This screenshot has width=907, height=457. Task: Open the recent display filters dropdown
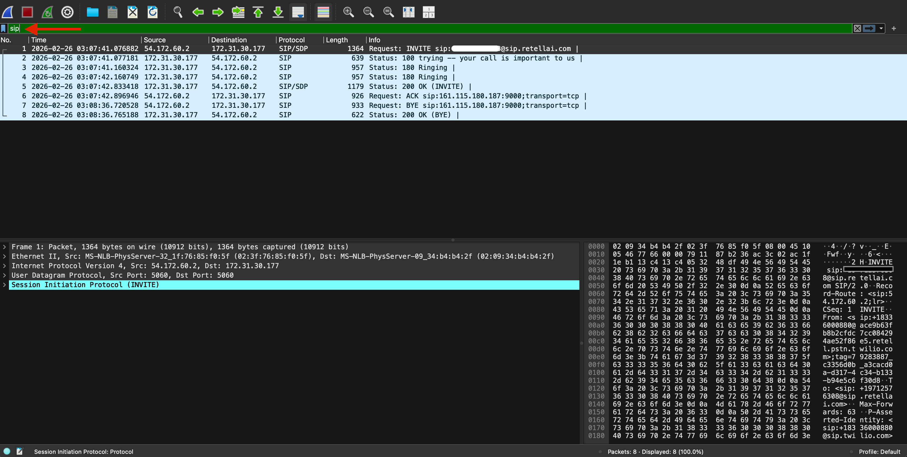[881, 28]
